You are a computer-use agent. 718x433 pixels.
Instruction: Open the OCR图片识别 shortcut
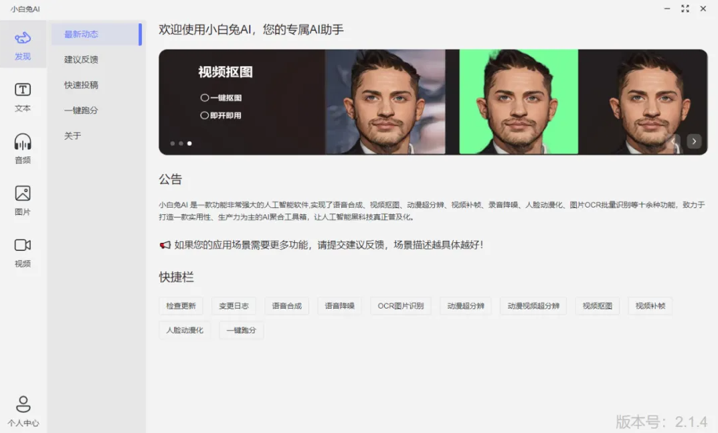tap(401, 306)
